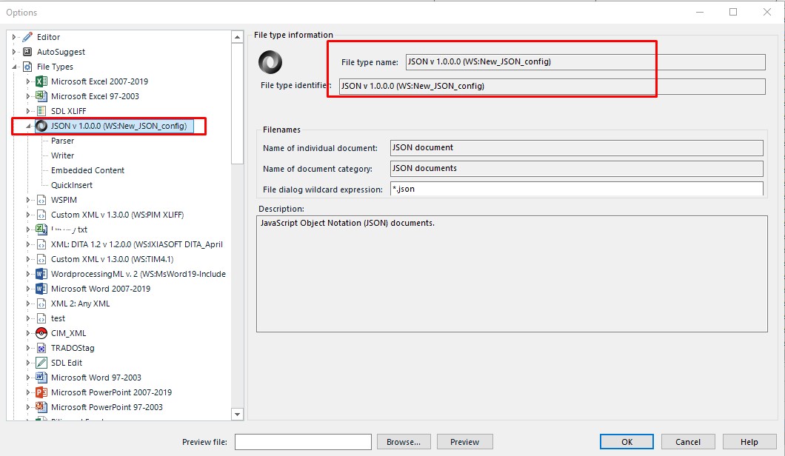Viewport: 785px width, 456px height.
Task: Click the CIM_XML red ball icon
Action: point(41,333)
